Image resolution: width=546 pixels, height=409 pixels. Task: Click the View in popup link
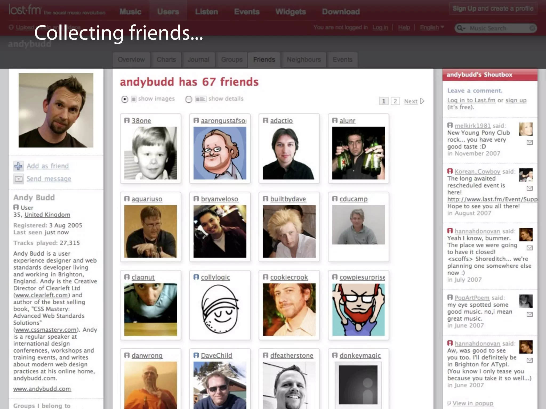click(x=473, y=403)
